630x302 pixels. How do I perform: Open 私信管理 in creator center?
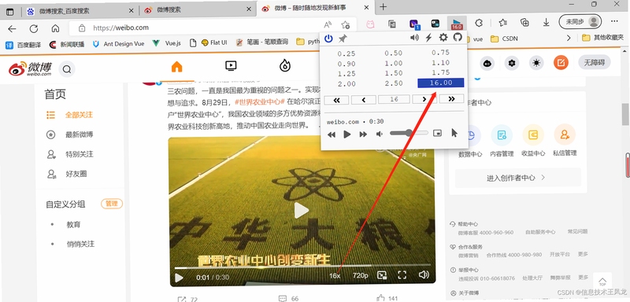click(565, 141)
